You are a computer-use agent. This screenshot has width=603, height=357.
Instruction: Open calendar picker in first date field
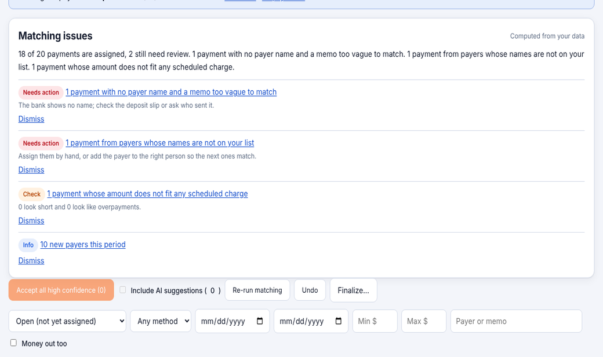coord(260,321)
